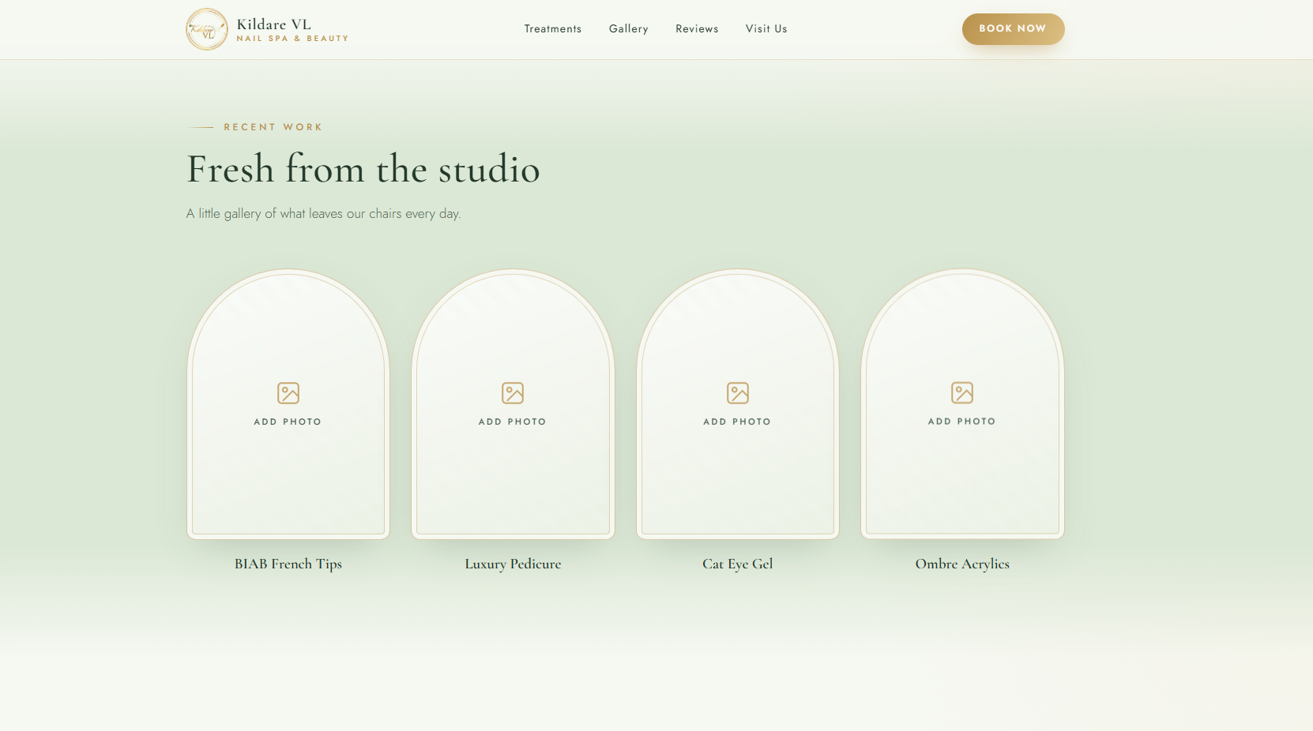1313x731 pixels.
Task: Click the BIAB French Tips caption
Action: point(288,564)
